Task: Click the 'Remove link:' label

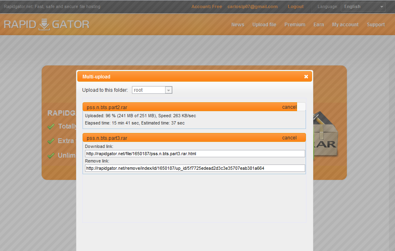Action: (97, 161)
